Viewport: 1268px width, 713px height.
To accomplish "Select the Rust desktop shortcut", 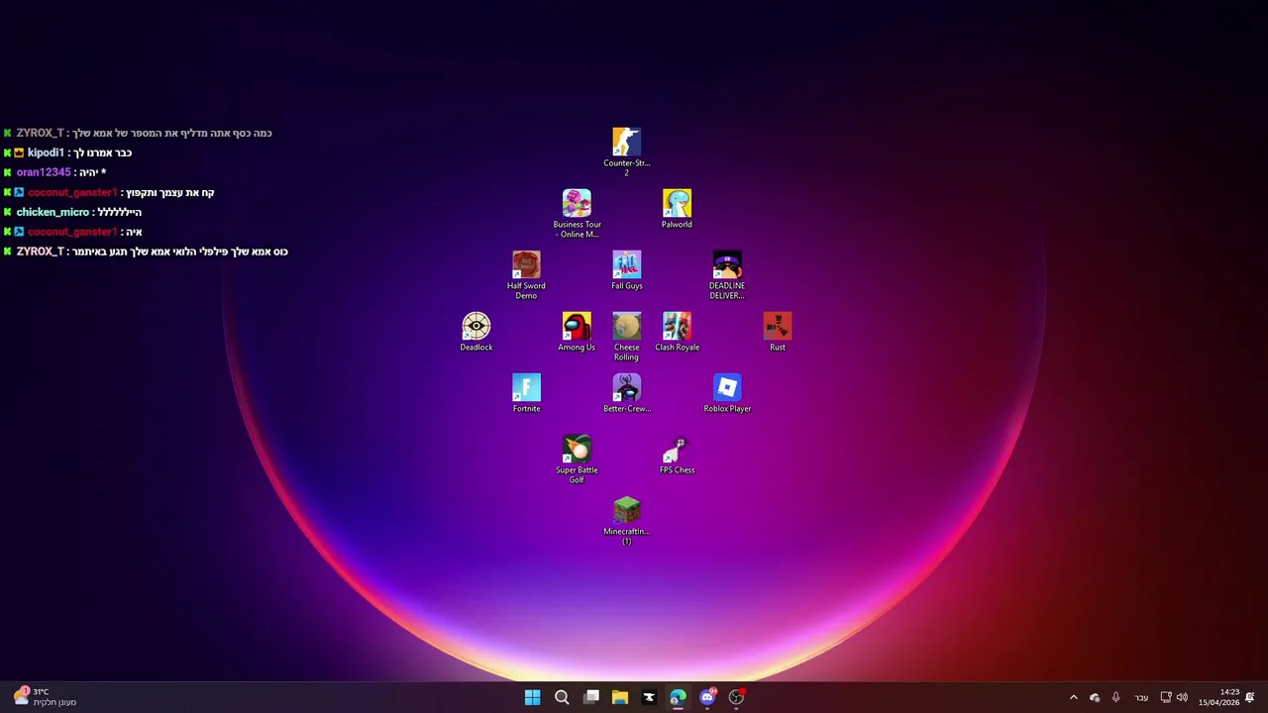I will click(778, 332).
